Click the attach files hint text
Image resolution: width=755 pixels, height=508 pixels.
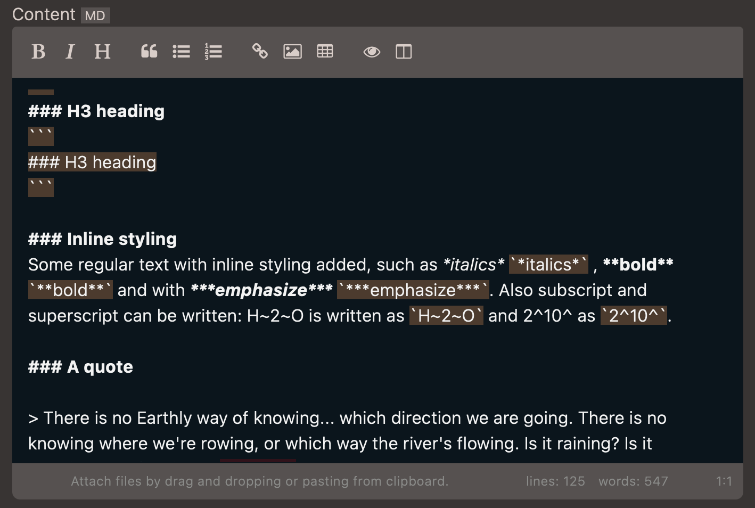(259, 481)
